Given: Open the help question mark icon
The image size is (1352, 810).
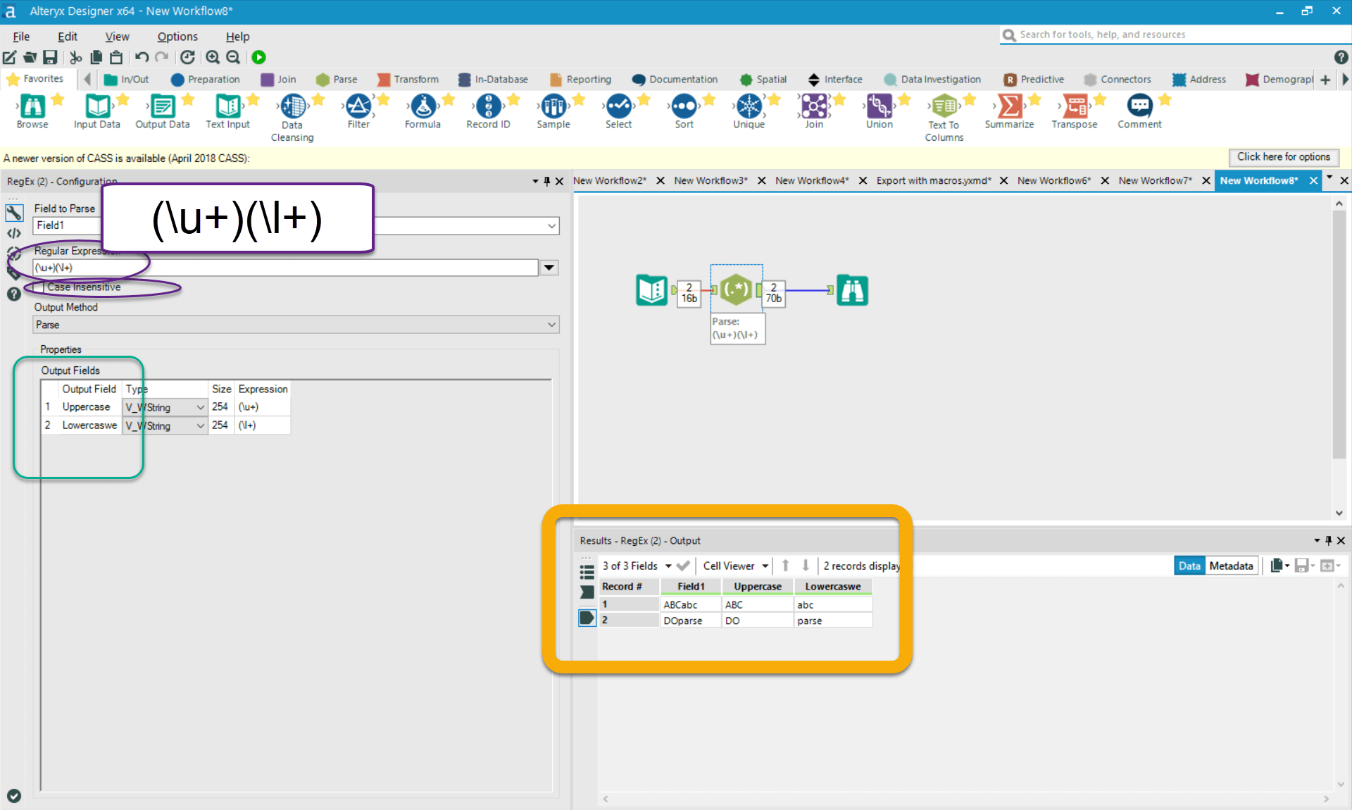Looking at the screenshot, I should pyautogui.click(x=1341, y=57).
